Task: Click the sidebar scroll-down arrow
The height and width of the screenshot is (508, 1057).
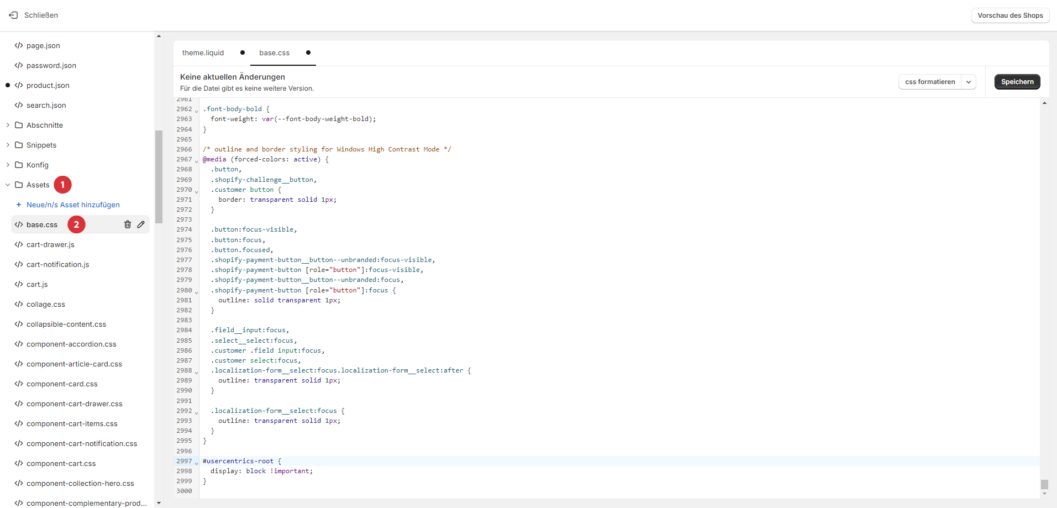Action: pyautogui.click(x=159, y=503)
